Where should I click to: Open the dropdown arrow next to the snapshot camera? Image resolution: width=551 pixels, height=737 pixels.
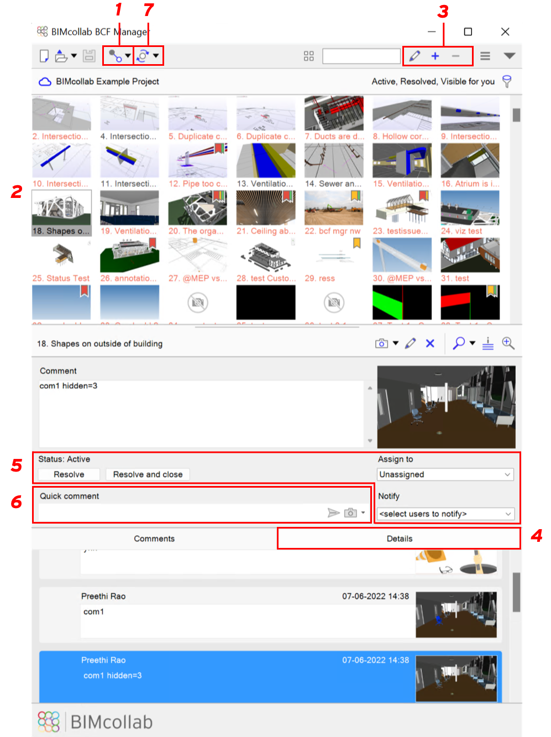click(x=396, y=343)
